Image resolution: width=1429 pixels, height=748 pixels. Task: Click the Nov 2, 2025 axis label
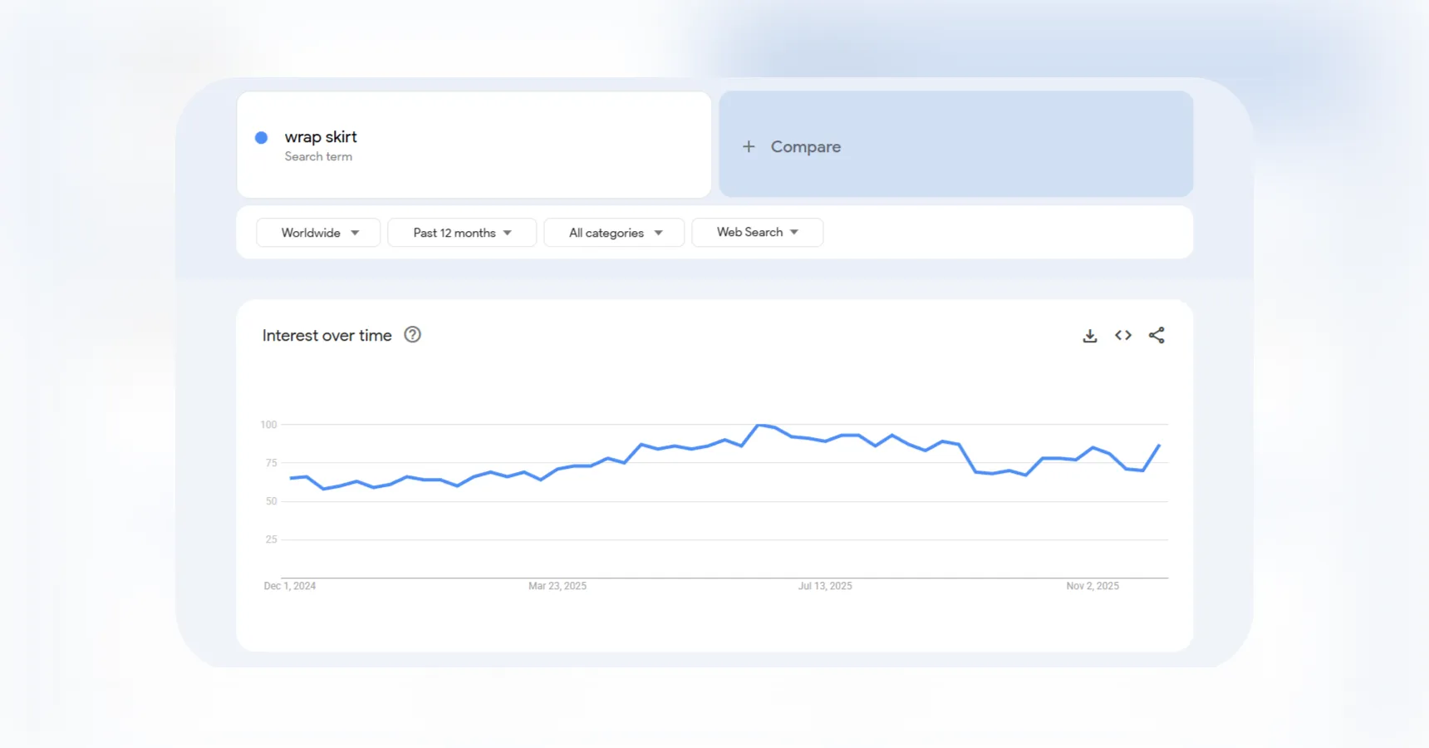pyautogui.click(x=1092, y=585)
